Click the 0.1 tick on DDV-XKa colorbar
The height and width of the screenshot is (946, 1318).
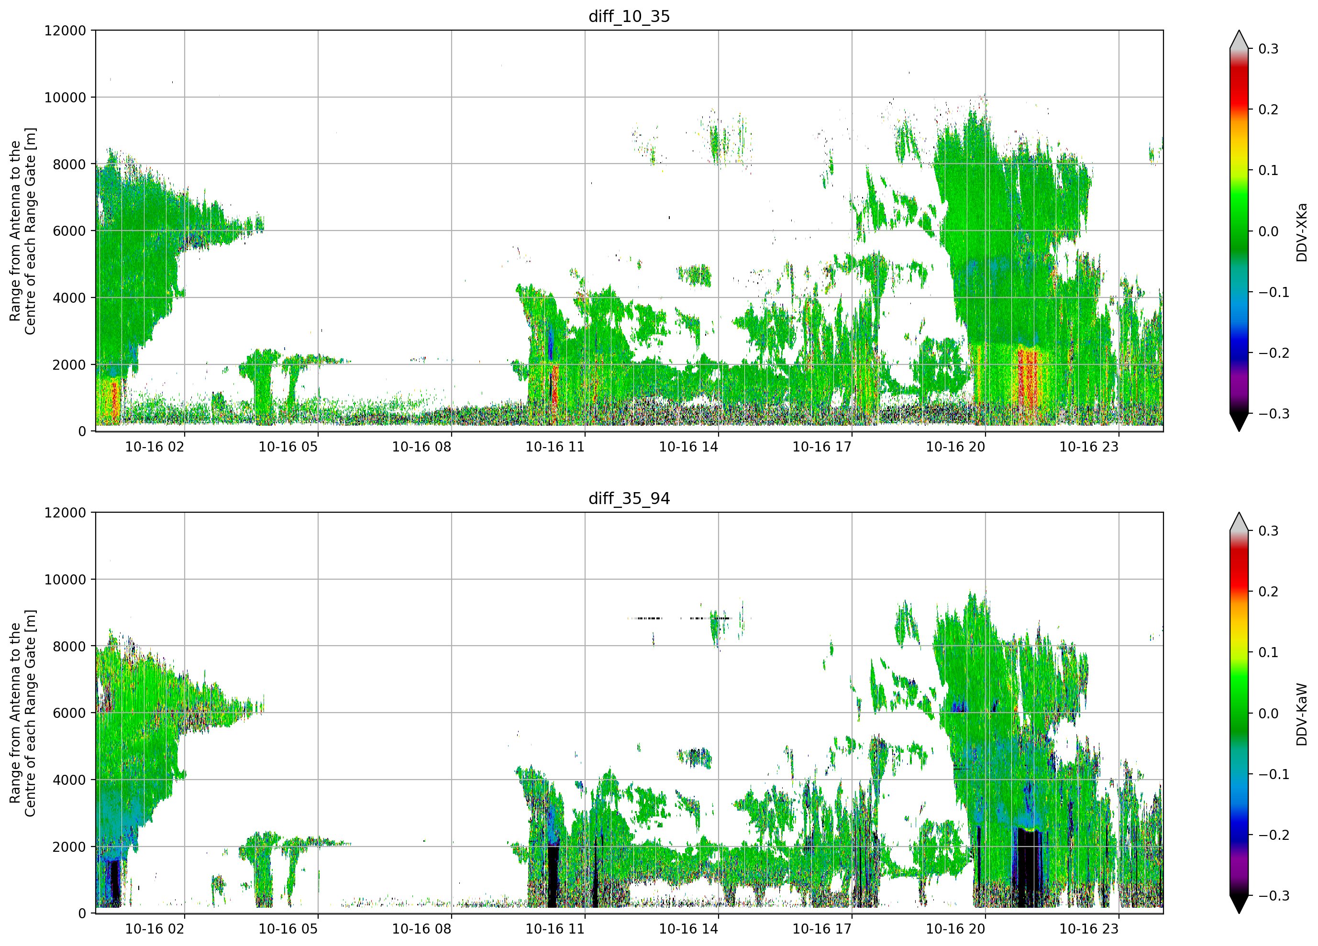(1268, 170)
